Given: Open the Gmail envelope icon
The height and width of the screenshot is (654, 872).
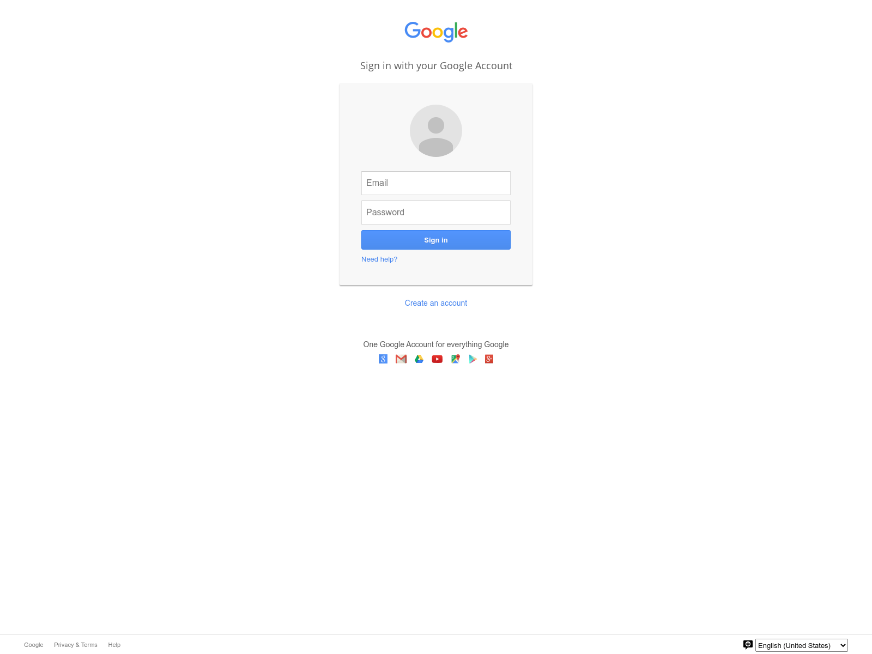Looking at the screenshot, I should 401,359.
